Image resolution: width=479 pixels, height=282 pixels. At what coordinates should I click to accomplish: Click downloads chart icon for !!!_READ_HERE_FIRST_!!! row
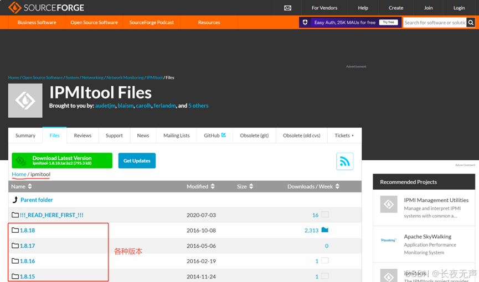coord(325,215)
